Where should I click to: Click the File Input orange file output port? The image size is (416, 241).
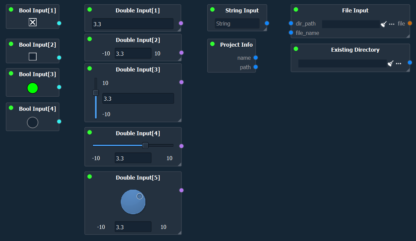click(x=410, y=23)
